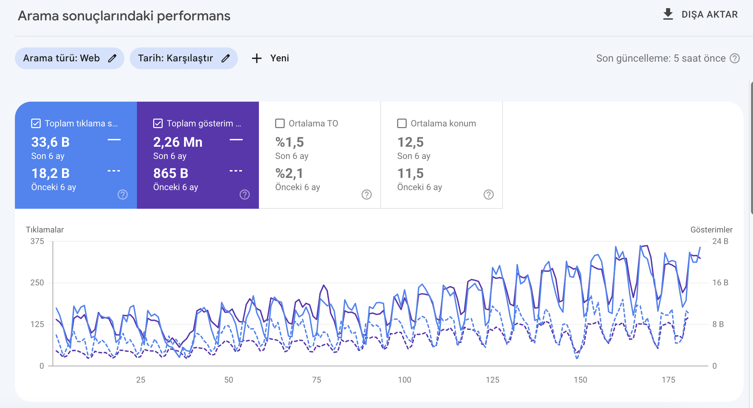Select the 2,26 Mn impressions value
This screenshot has width=753, height=408.
coord(178,142)
